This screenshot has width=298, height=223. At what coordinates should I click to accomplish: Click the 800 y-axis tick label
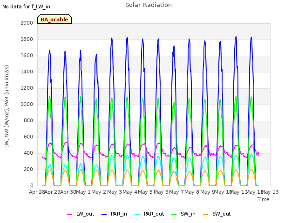pyautogui.click(x=28, y=121)
